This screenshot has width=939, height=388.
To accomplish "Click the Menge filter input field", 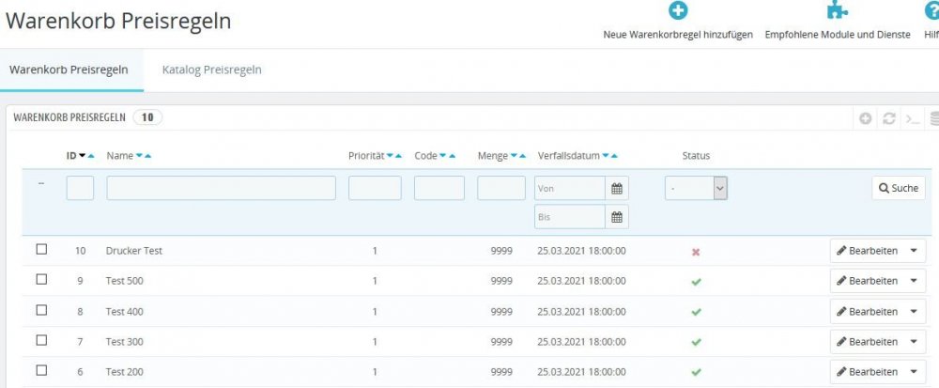I will [x=501, y=188].
